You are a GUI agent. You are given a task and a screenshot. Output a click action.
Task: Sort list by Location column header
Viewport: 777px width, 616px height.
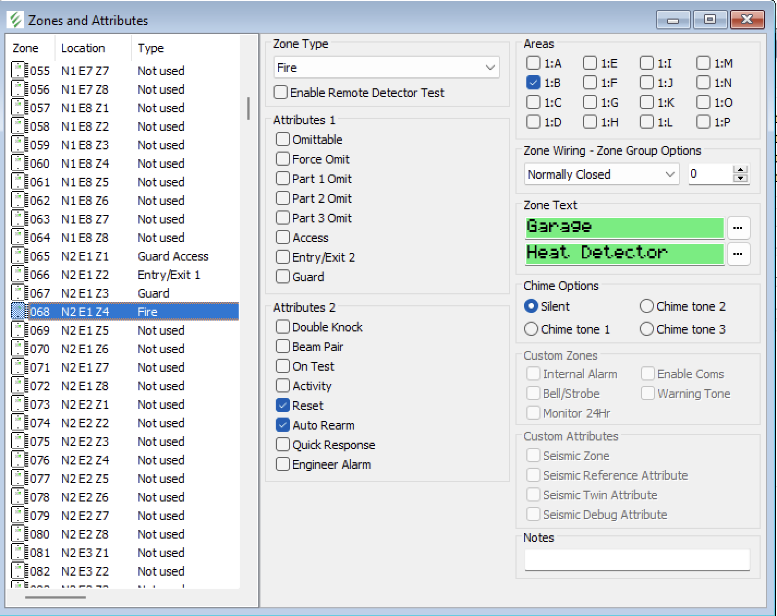click(83, 48)
